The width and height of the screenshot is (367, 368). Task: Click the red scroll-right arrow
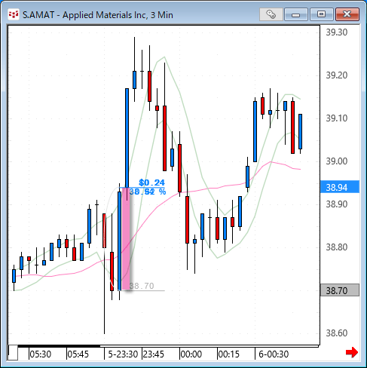click(352, 352)
